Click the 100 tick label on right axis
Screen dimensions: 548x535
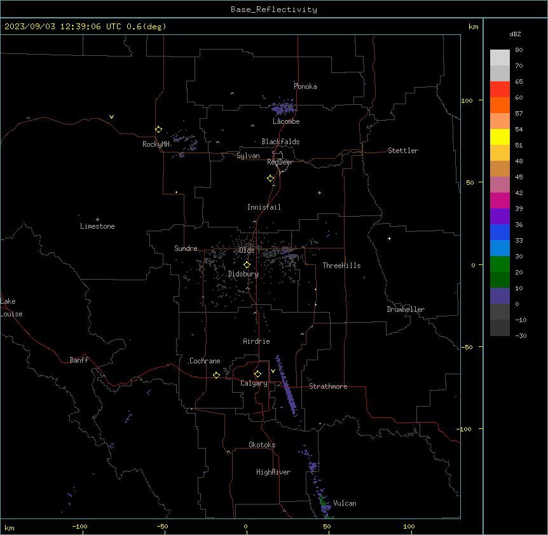(467, 100)
